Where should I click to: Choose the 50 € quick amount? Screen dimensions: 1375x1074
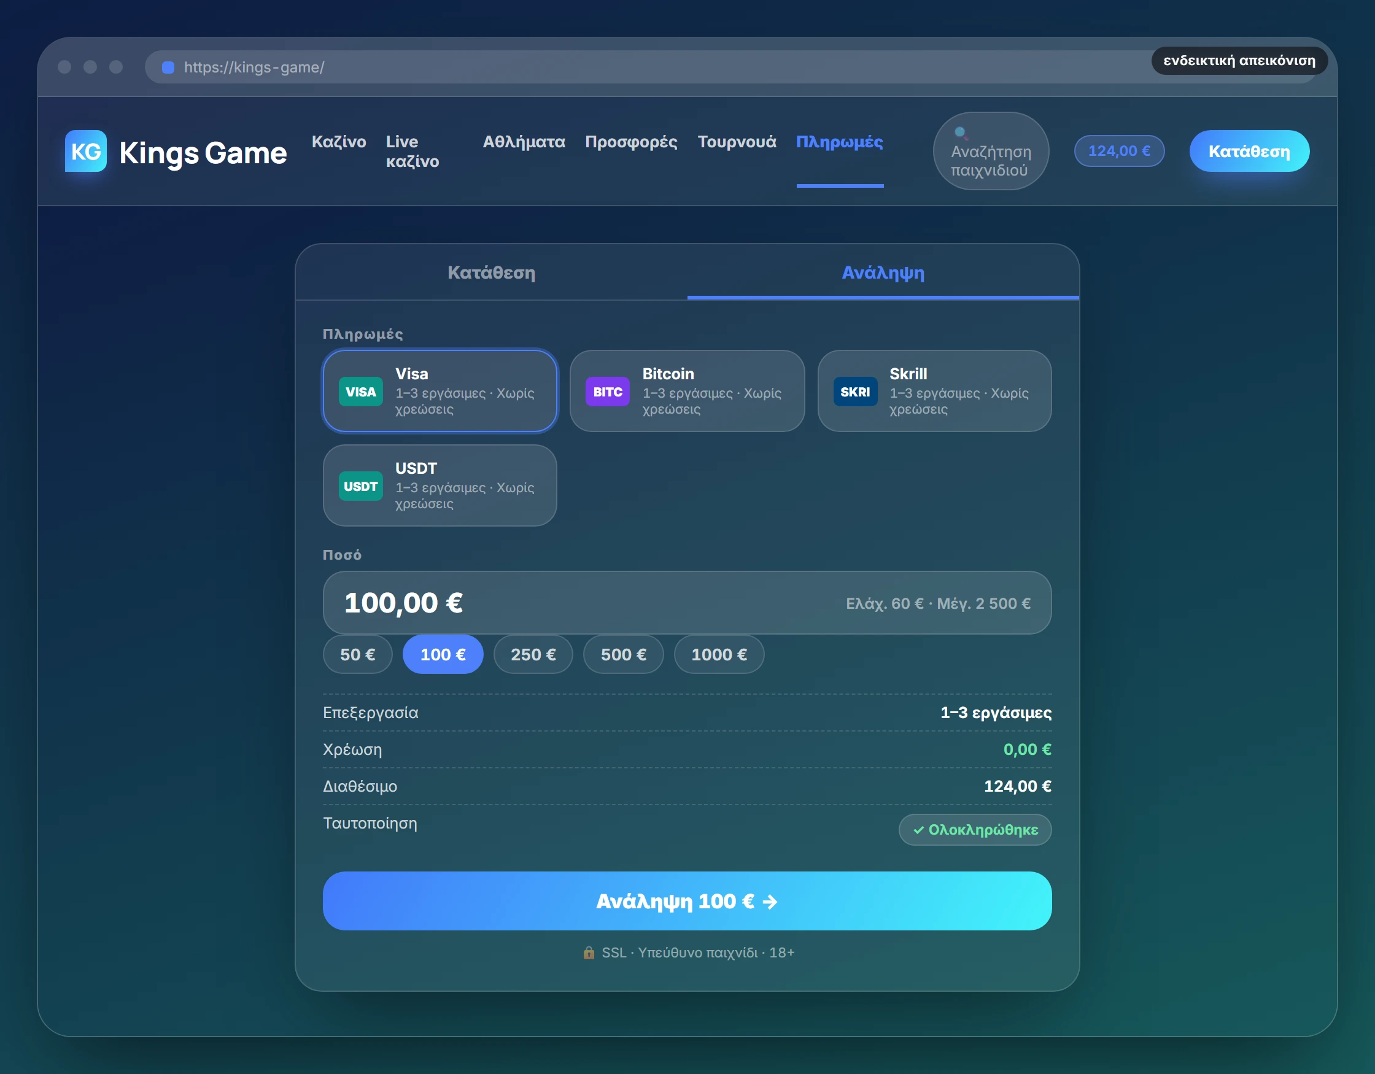(358, 655)
